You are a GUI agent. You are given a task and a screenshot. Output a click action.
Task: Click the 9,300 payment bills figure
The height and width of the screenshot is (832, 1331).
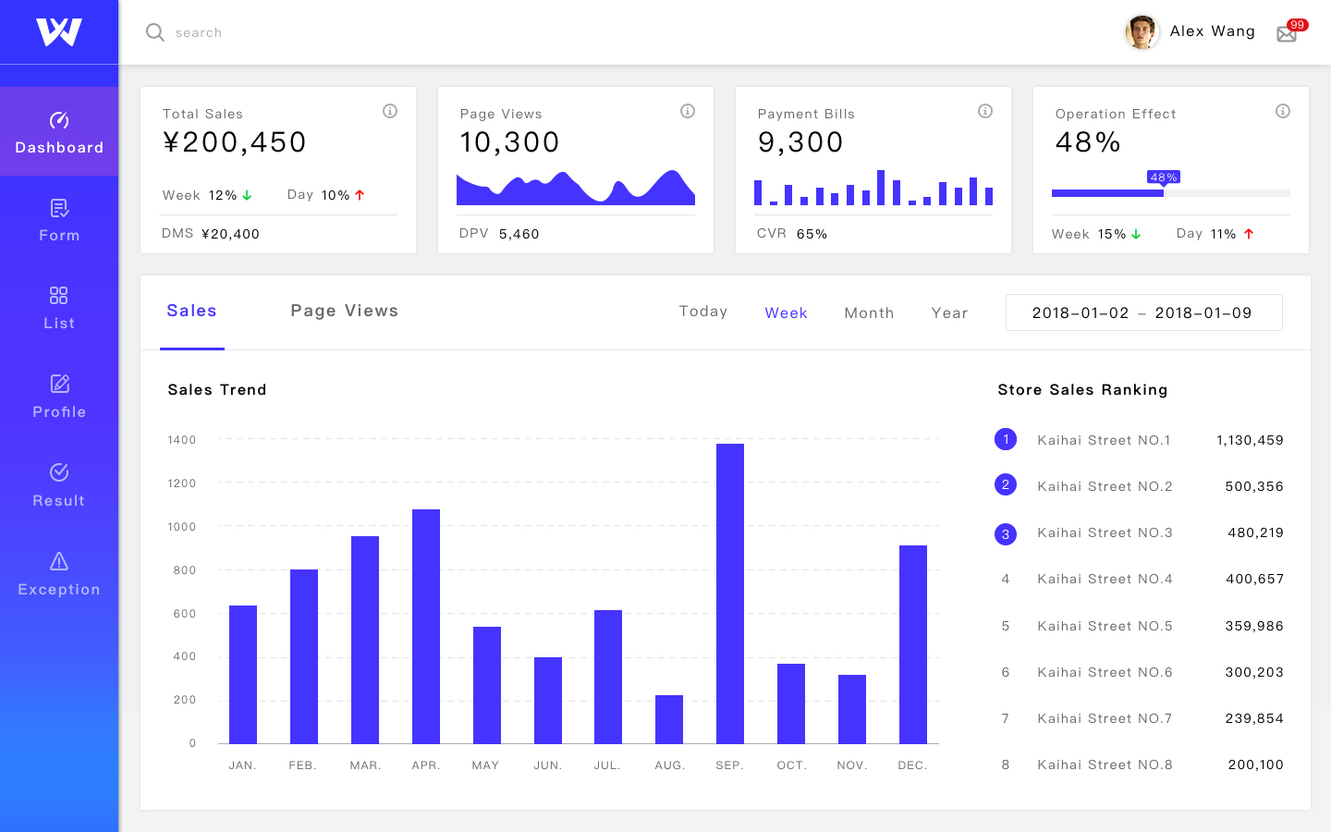pos(800,142)
